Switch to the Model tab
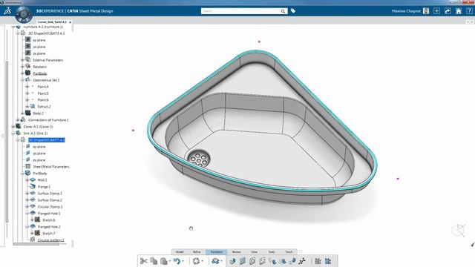The height and width of the screenshot is (267, 475). click(180, 252)
